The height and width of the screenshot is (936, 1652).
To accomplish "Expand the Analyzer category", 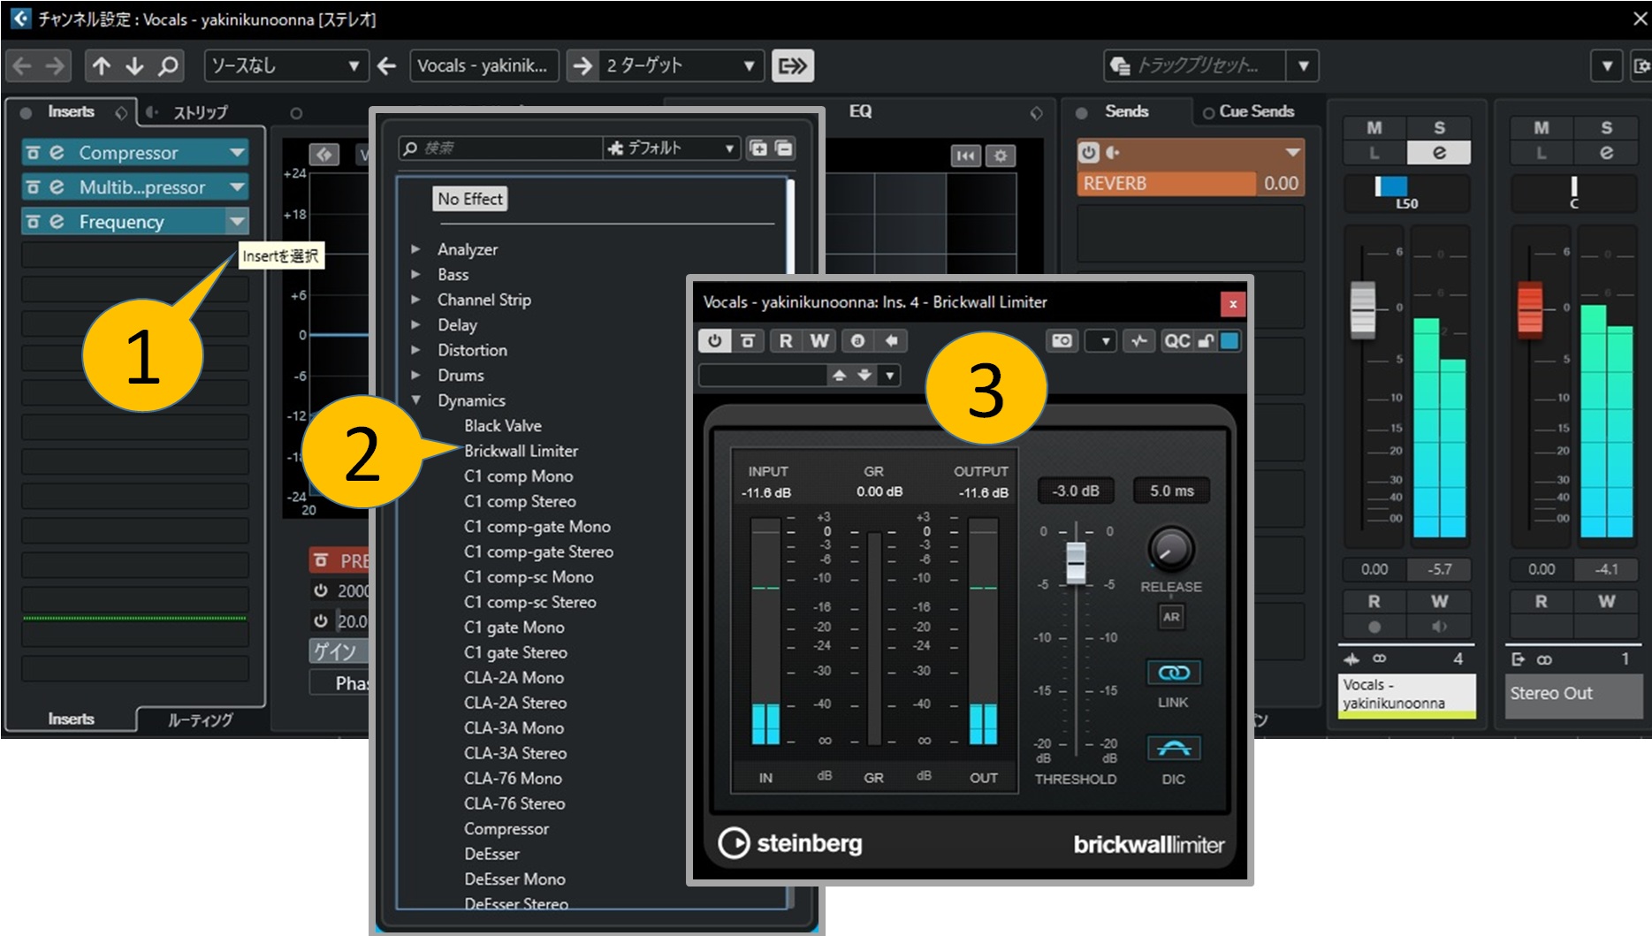I will pos(416,249).
